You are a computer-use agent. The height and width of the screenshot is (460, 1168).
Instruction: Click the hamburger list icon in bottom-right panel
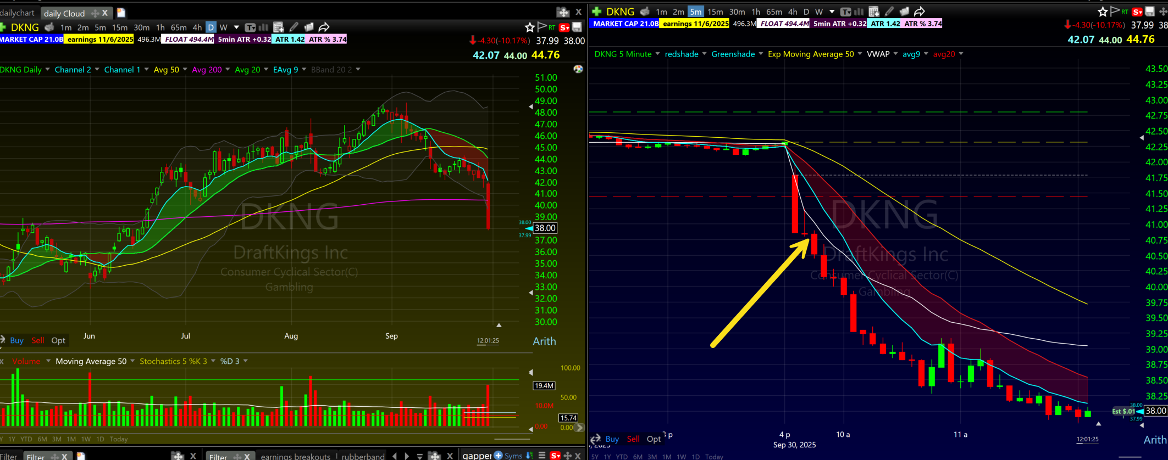click(541, 455)
